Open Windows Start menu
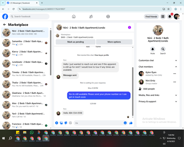This screenshot has height=147, width=184. [x=3, y=138]
